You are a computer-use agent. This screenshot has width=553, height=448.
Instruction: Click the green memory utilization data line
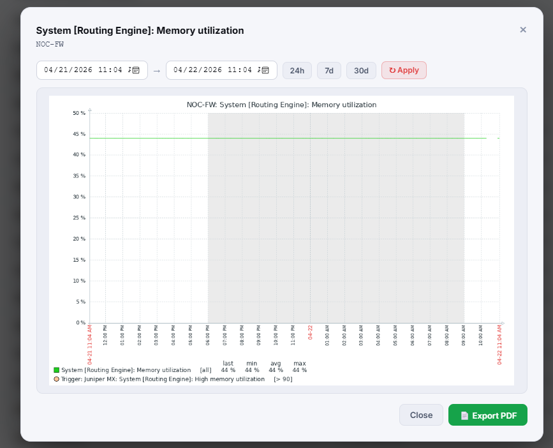point(288,138)
